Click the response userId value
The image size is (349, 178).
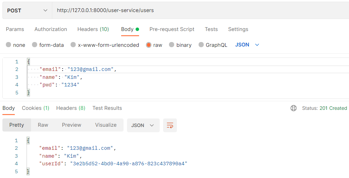tap(129, 164)
